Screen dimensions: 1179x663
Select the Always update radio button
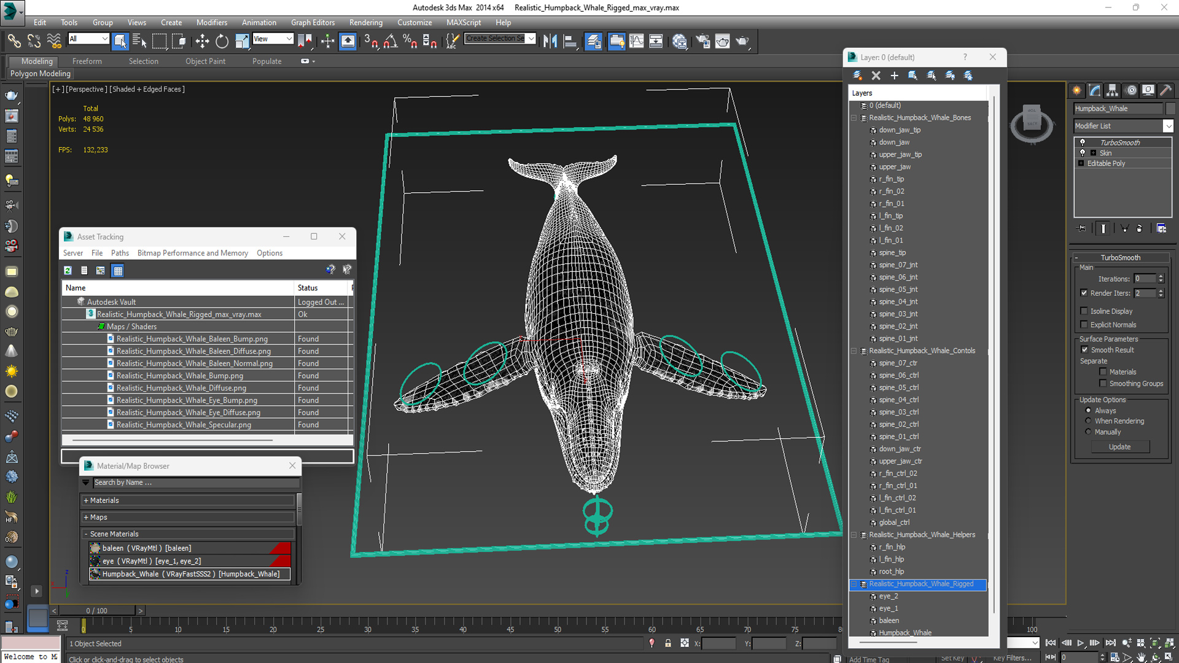point(1088,411)
